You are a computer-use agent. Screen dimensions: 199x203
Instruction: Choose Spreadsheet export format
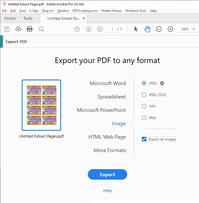pyautogui.click(x=112, y=97)
